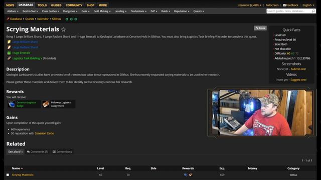
Task: Open the MORE top menu
Action: 102,5
